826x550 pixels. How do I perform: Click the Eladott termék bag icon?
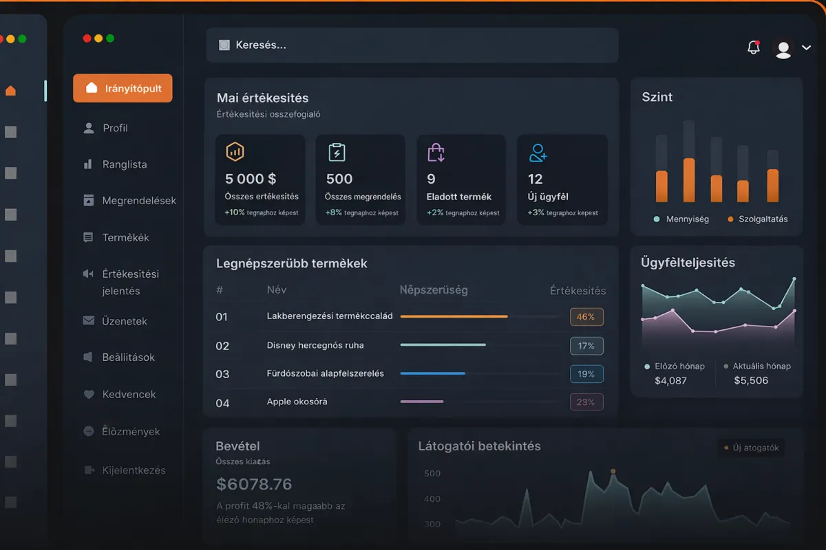point(436,152)
